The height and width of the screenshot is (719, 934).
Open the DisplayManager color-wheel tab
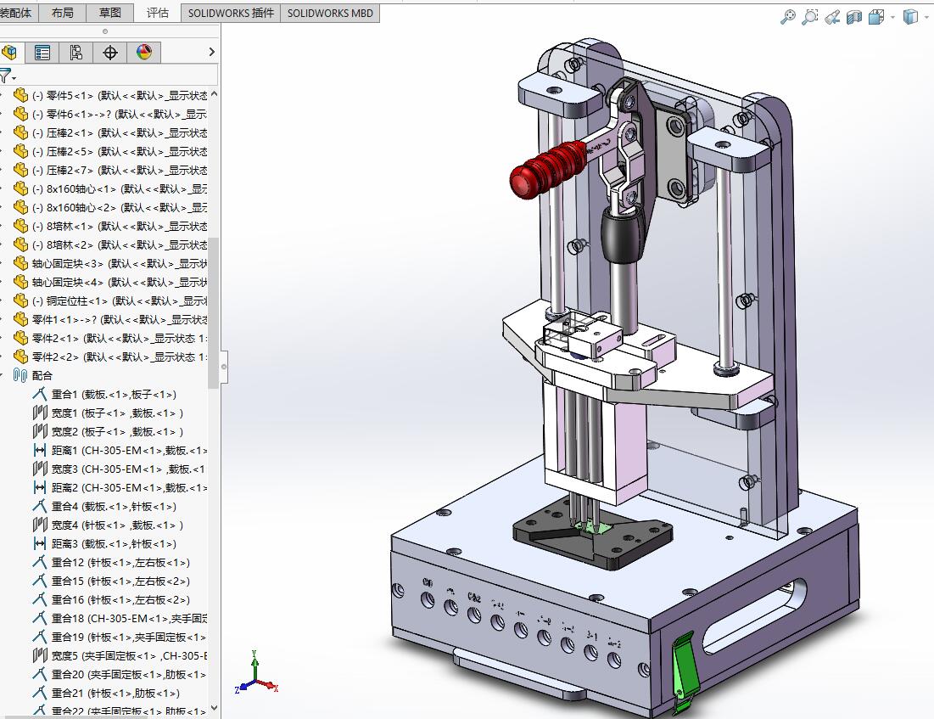144,53
